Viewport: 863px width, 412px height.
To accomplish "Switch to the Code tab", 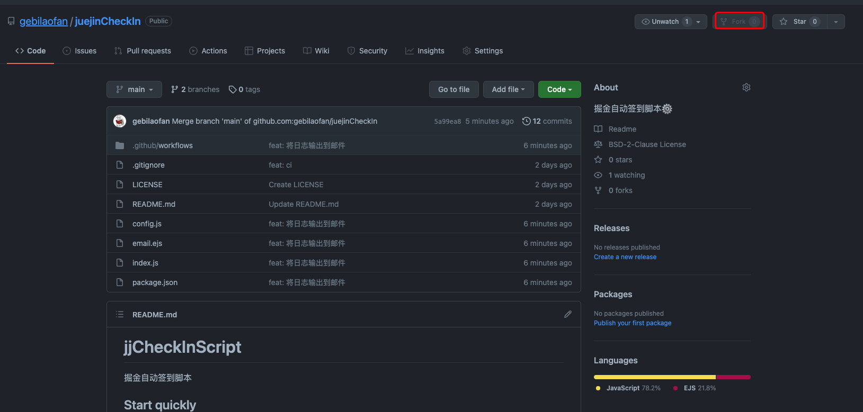I will click(x=30, y=51).
